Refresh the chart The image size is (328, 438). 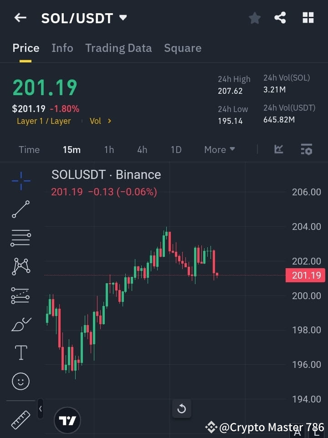[x=181, y=408]
